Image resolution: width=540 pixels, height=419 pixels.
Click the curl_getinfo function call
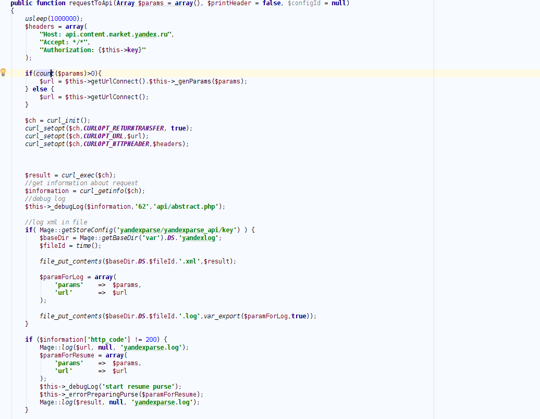coord(102,190)
